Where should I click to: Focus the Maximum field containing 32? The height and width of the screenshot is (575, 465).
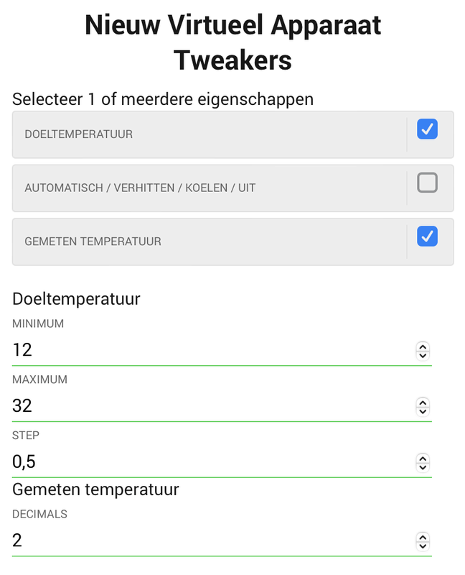(x=208, y=406)
